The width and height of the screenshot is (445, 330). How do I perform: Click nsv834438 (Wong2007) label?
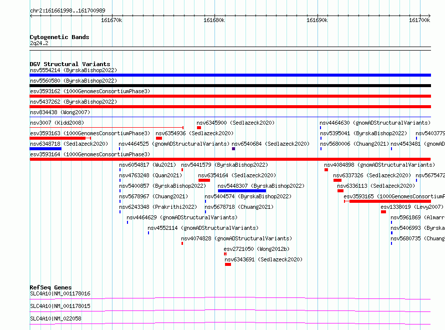tap(60, 112)
